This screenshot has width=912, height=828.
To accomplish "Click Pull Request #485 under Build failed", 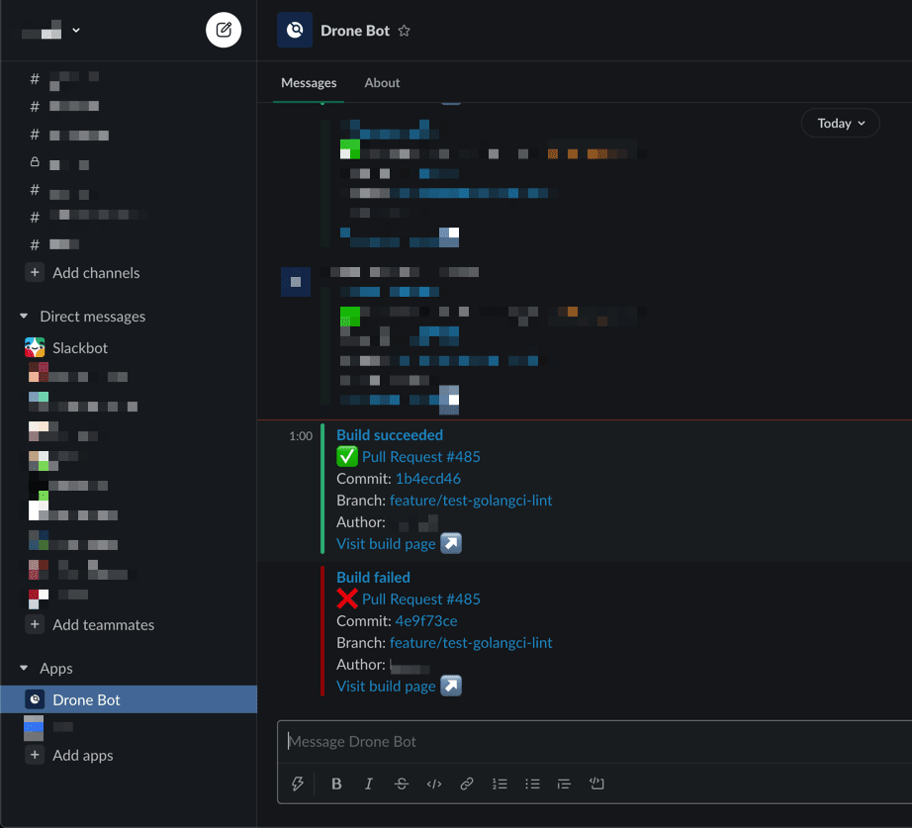I will (x=420, y=599).
